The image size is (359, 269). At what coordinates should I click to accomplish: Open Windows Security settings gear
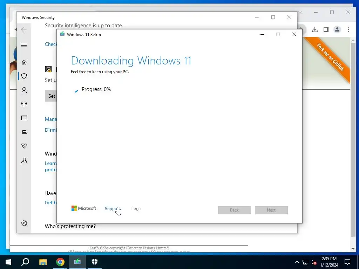click(x=24, y=223)
